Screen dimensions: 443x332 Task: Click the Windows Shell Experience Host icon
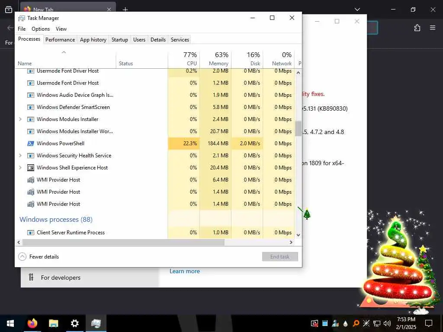(x=31, y=168)
